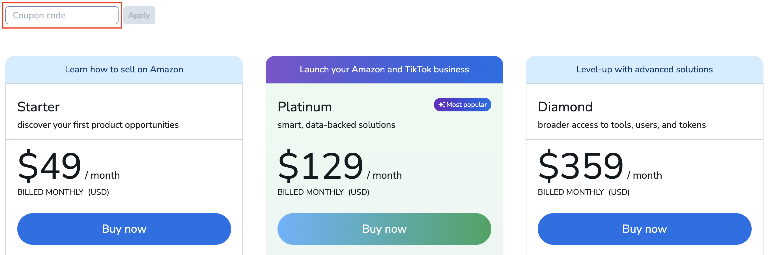Select the Starter plan title

point(38,107)
